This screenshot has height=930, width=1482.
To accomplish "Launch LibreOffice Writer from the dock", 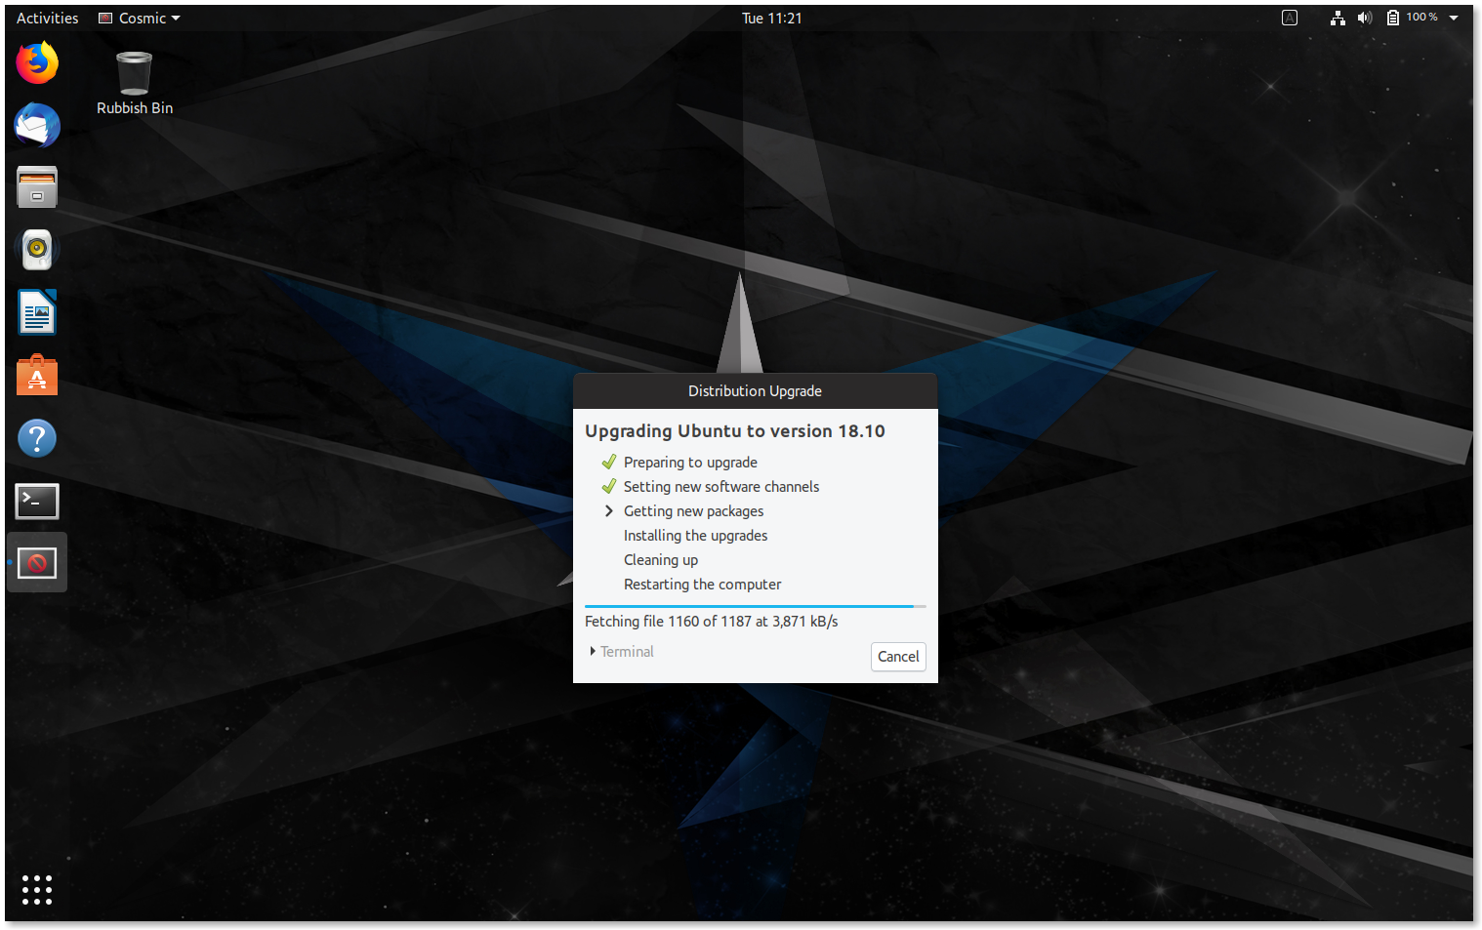I will coord(37,312).
